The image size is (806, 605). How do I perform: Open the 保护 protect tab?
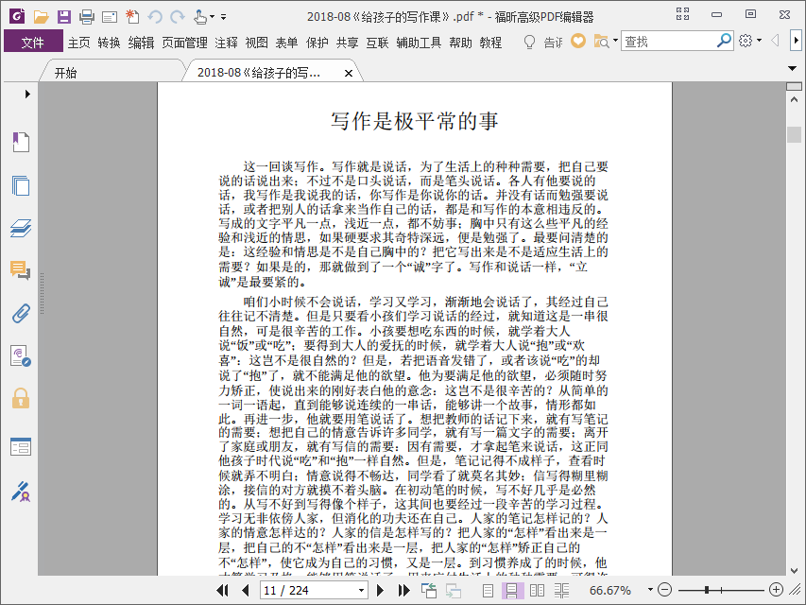click(317, 43)
